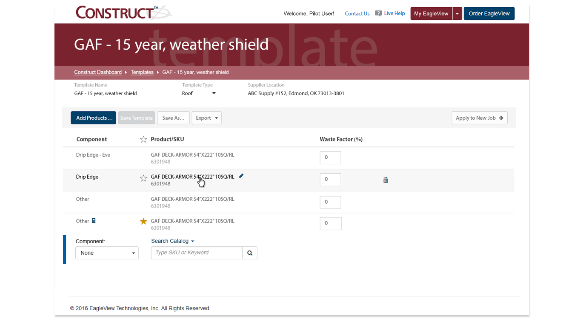Screen dimensions: 583x326
Task: Open the Live Help link
Action: 394,13
